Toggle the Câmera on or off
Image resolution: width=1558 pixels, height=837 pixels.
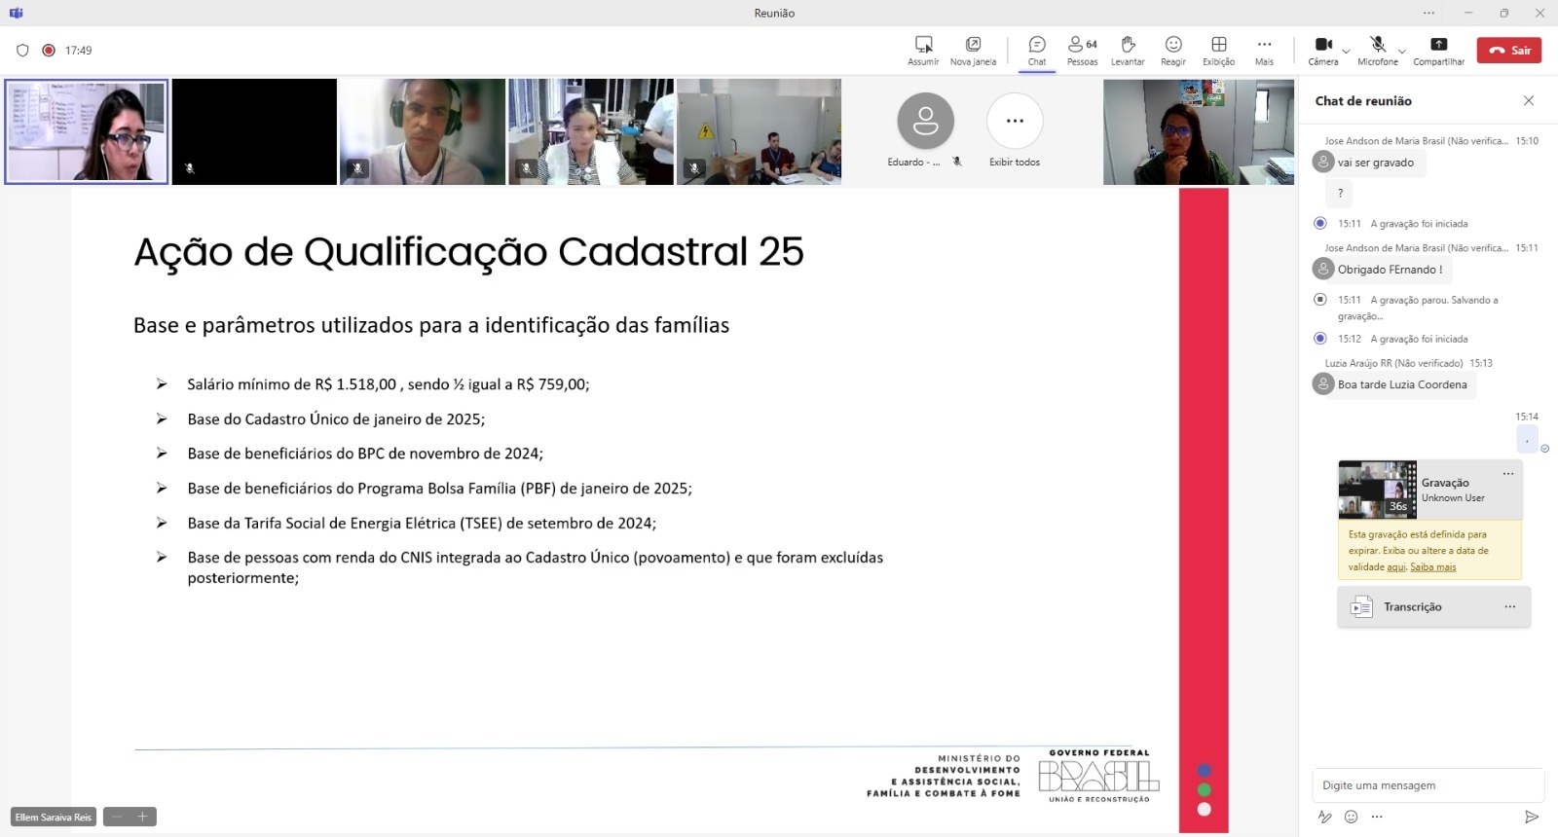[1322, 45]
